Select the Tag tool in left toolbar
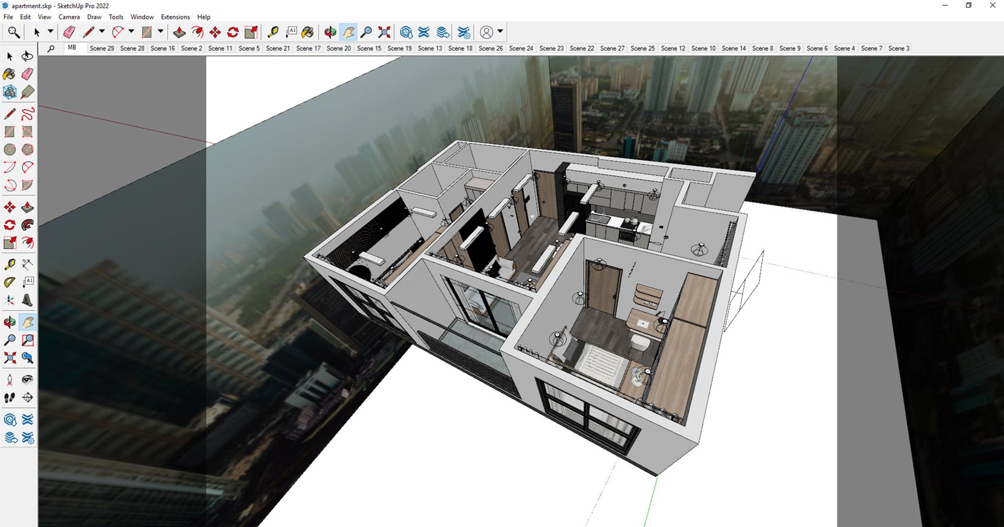Screen dimensions: 1004x527 point(28,92)
